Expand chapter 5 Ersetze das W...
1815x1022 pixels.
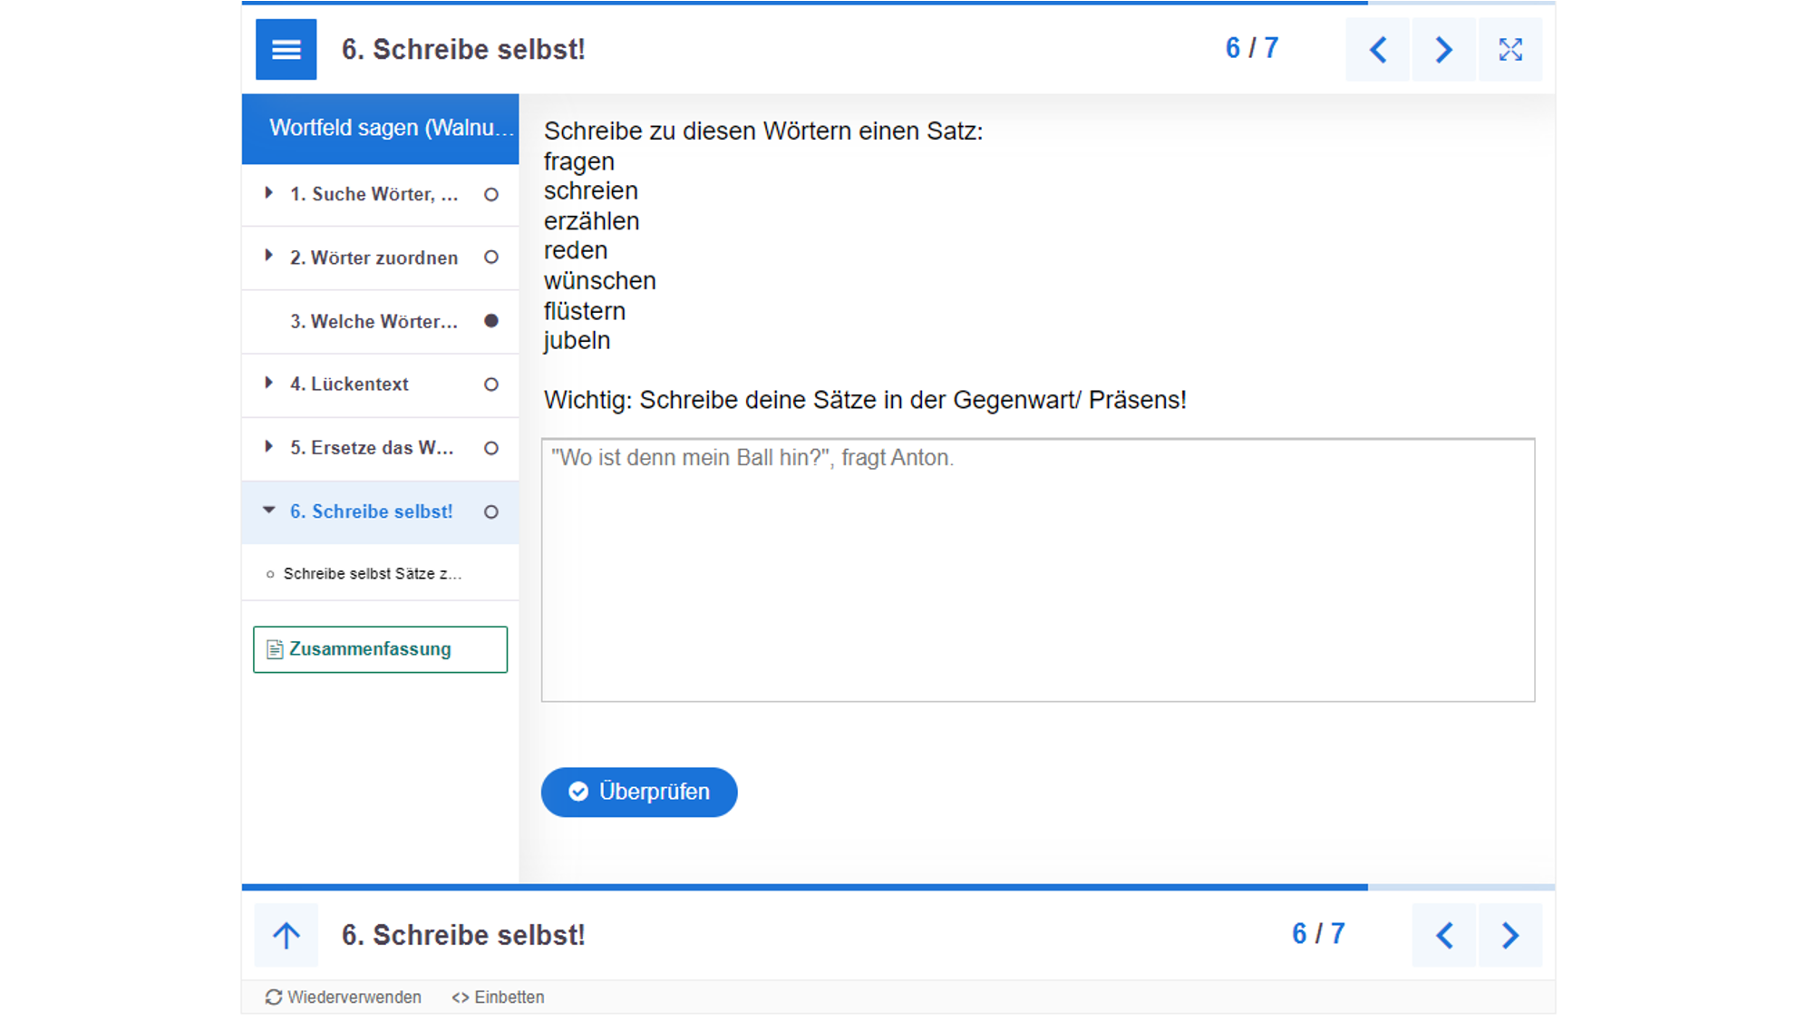268,447
